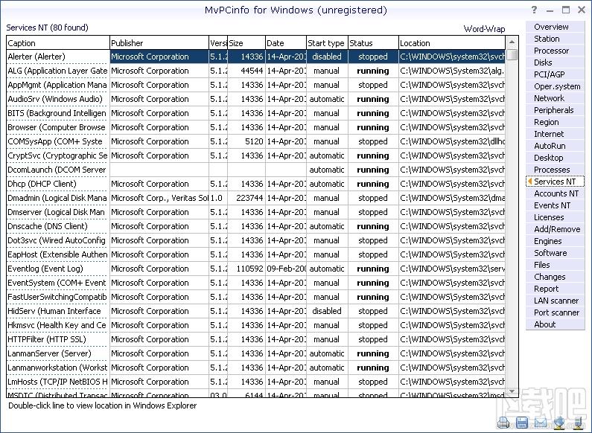Click the envelope email icon
Image resolution: width=592 pixels, height=433 pixels.
tap(541, 422)
